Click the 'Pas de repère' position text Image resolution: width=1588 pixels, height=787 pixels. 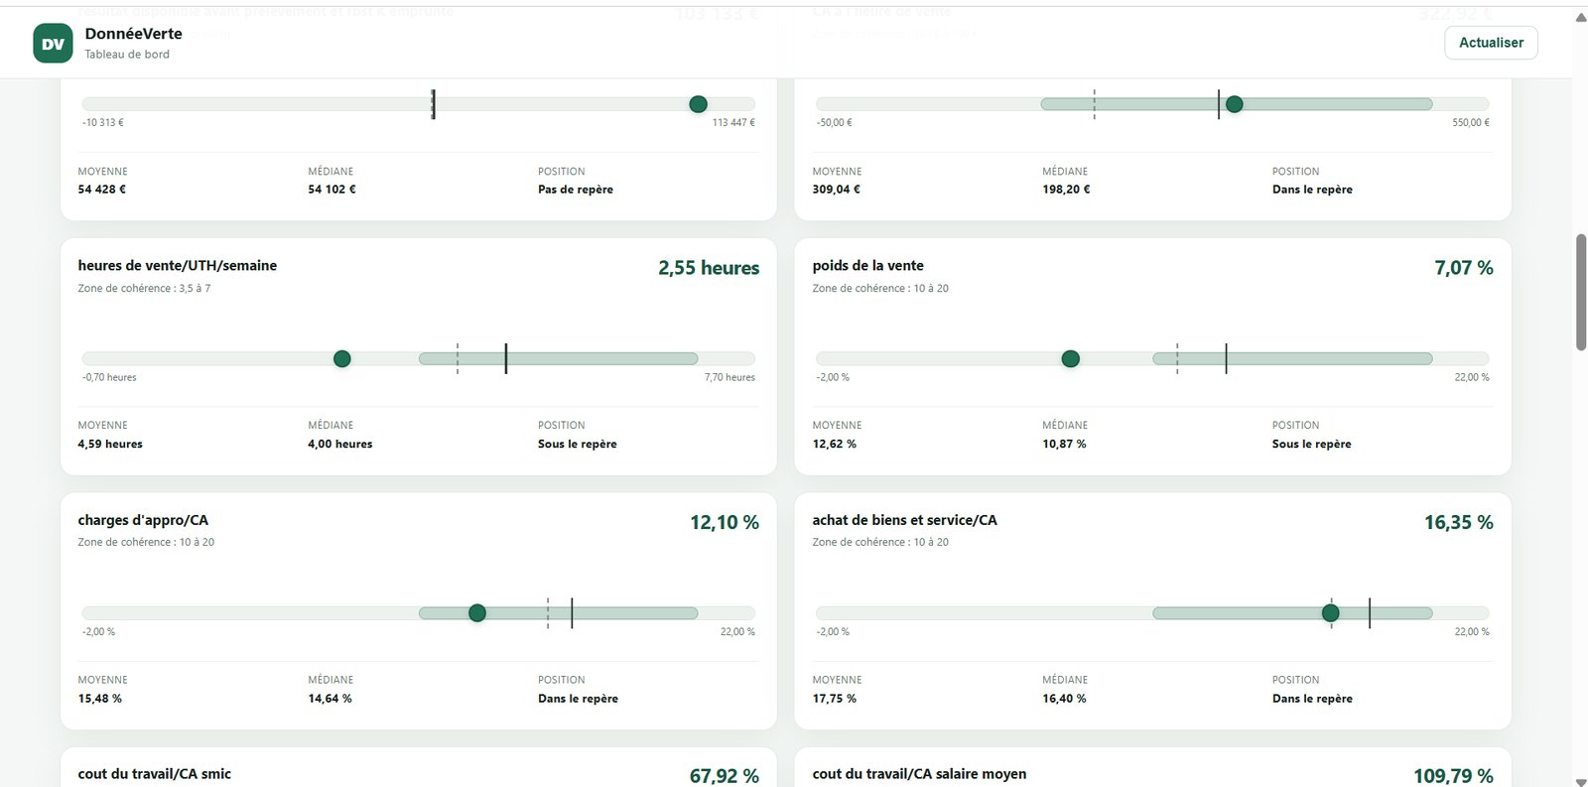point(576,190)
